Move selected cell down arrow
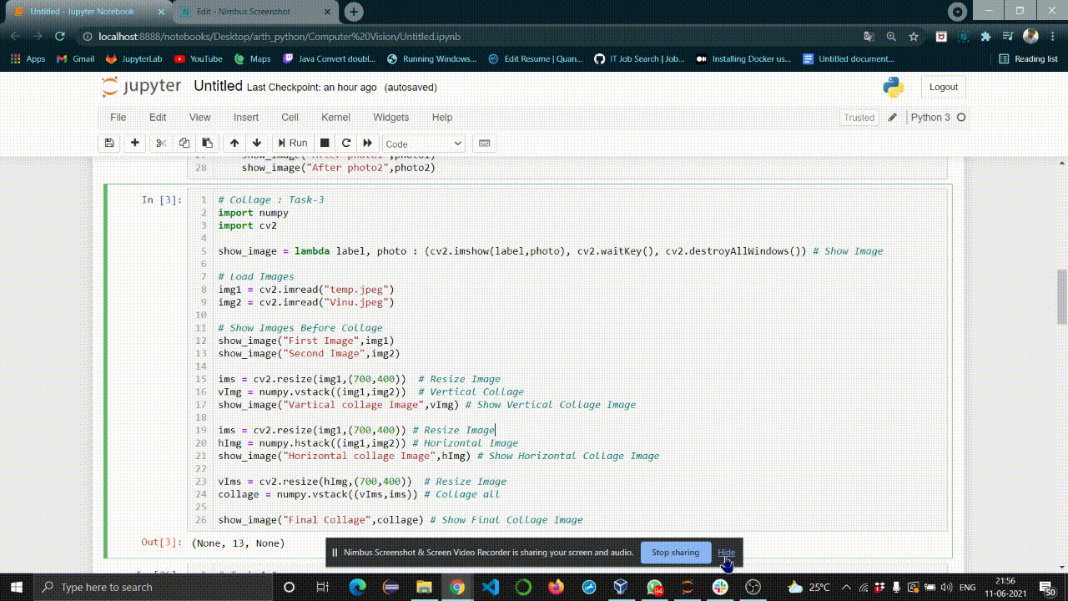Image resolution: width=1068 pixels, height=601 pixels. pyautogui.click(x=257, y=143)
